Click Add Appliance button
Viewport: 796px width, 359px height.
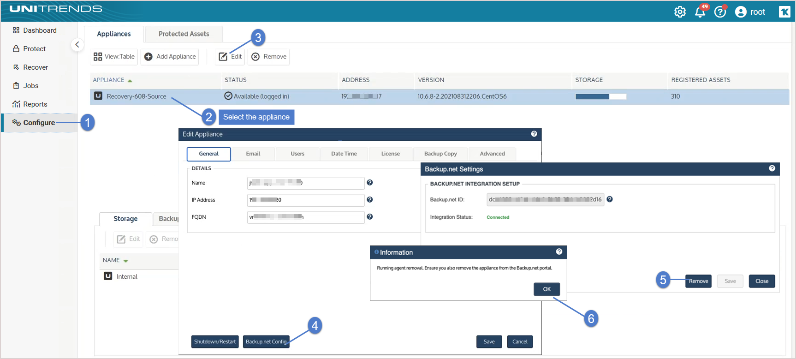point(170,57)
